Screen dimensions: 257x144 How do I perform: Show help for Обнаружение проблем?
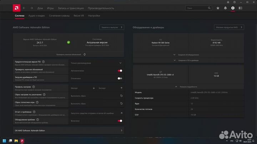[37, 120]
